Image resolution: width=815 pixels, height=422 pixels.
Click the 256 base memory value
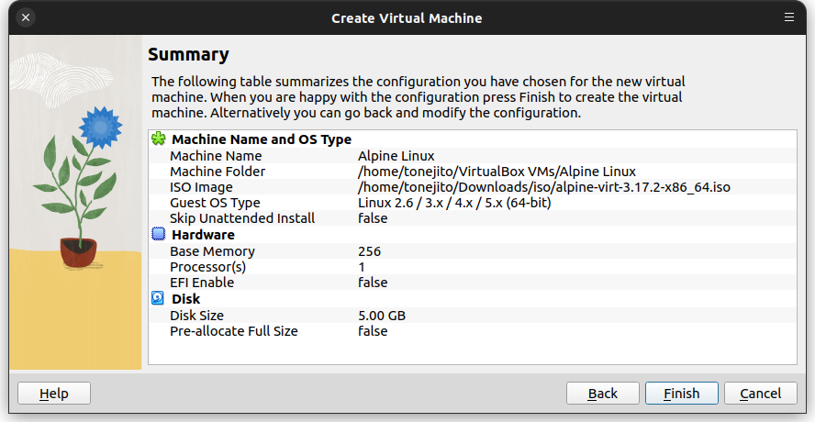pyautogui.click(x=370, y=251)
